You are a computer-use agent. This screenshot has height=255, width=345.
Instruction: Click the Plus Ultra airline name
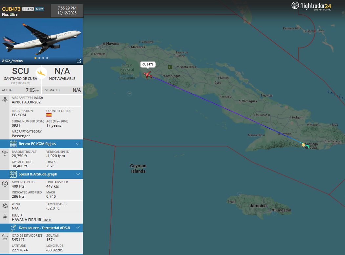click(10, 14)
